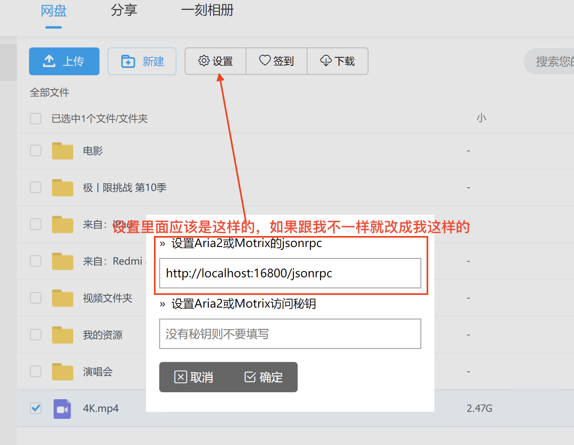574x445 pixels.
Task: Click the 签到 toolbar button
Action: (277, 61)
